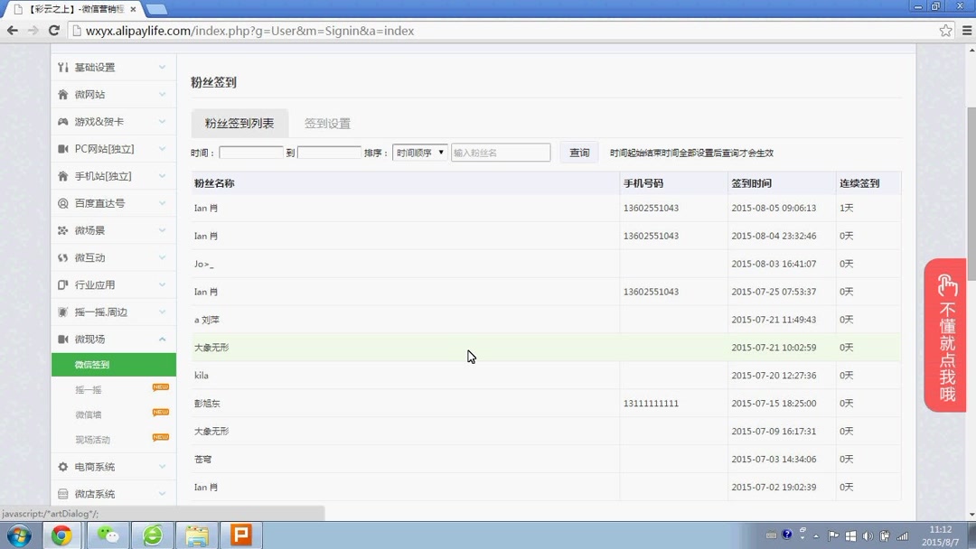Select the 粉丝签到列表 tab
976x549 pixels.
[239, 123]
